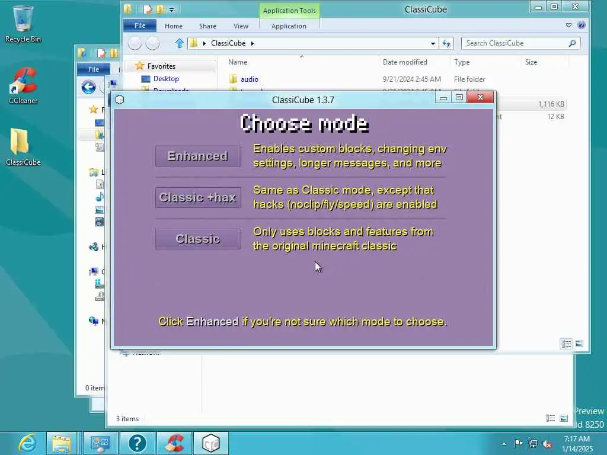Screen dimensions: 607x455
Task: Expand the address bar history dropdown
Action: 433,43
